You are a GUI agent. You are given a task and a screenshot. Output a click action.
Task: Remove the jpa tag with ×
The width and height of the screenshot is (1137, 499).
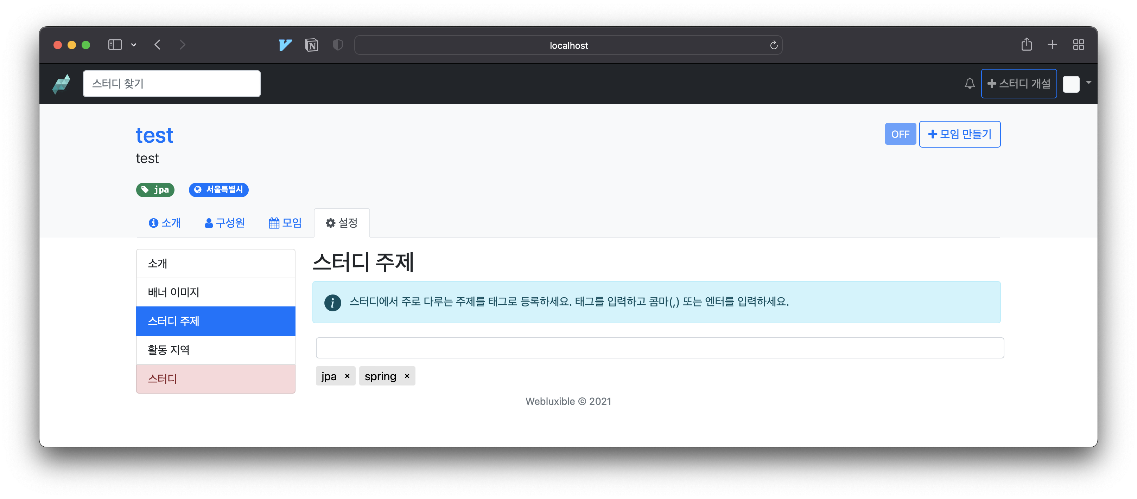pyautogui.click(x=347, y=376)
